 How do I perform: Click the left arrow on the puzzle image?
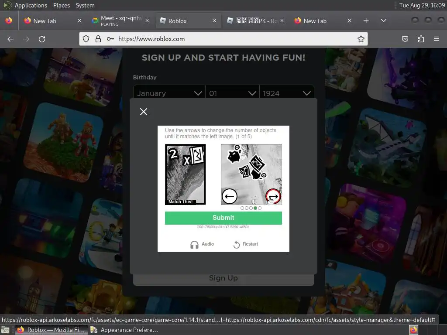(x=230, y=196)
